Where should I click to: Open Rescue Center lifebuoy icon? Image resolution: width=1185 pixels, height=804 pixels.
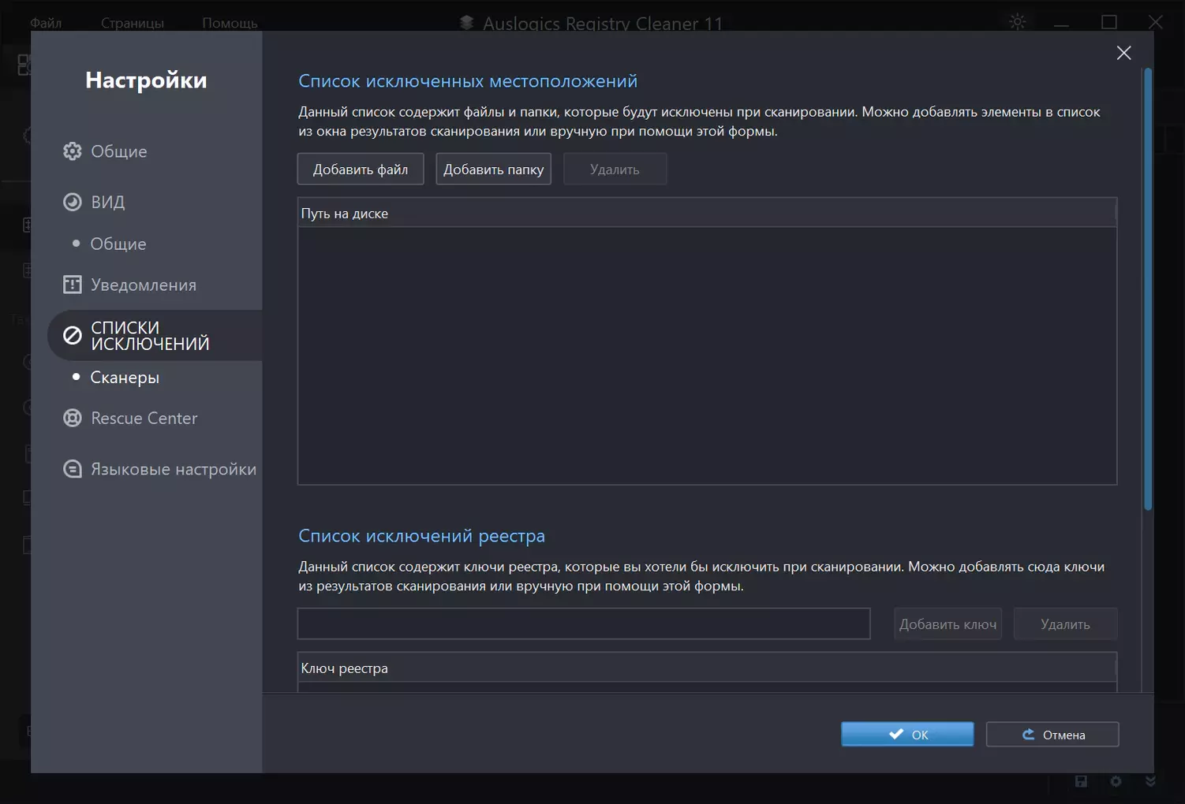[73, 418]
